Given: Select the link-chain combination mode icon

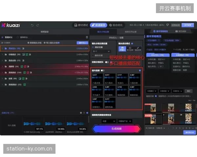Looking at the screenshot, I should (138, 49).
